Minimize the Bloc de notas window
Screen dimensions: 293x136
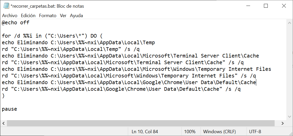click(x=248, y=6)
